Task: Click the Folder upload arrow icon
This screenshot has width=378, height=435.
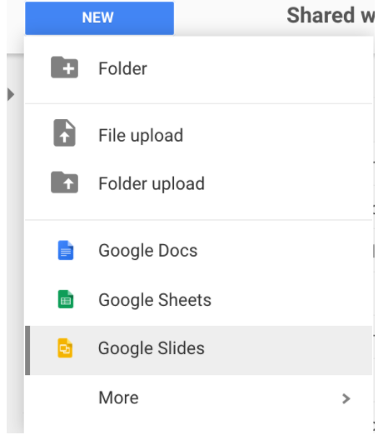Action: 64,182
